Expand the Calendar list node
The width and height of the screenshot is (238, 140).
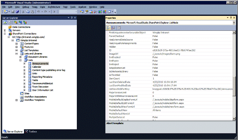pos(24,67)
